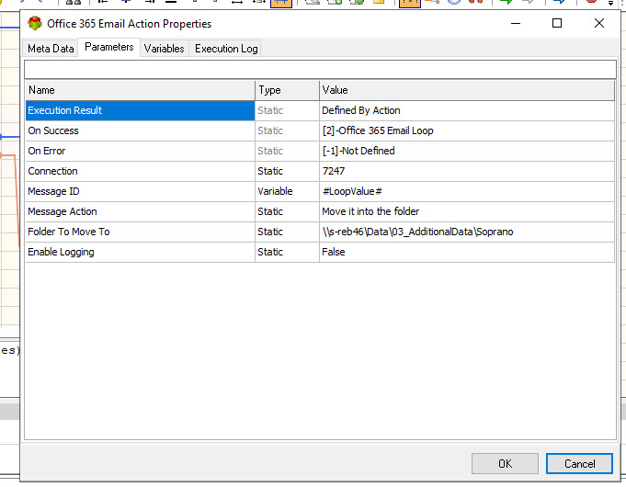Viewport: 626px width, 487px height.
Task: Select the Enable Logging parameter name
Action: 140,253
